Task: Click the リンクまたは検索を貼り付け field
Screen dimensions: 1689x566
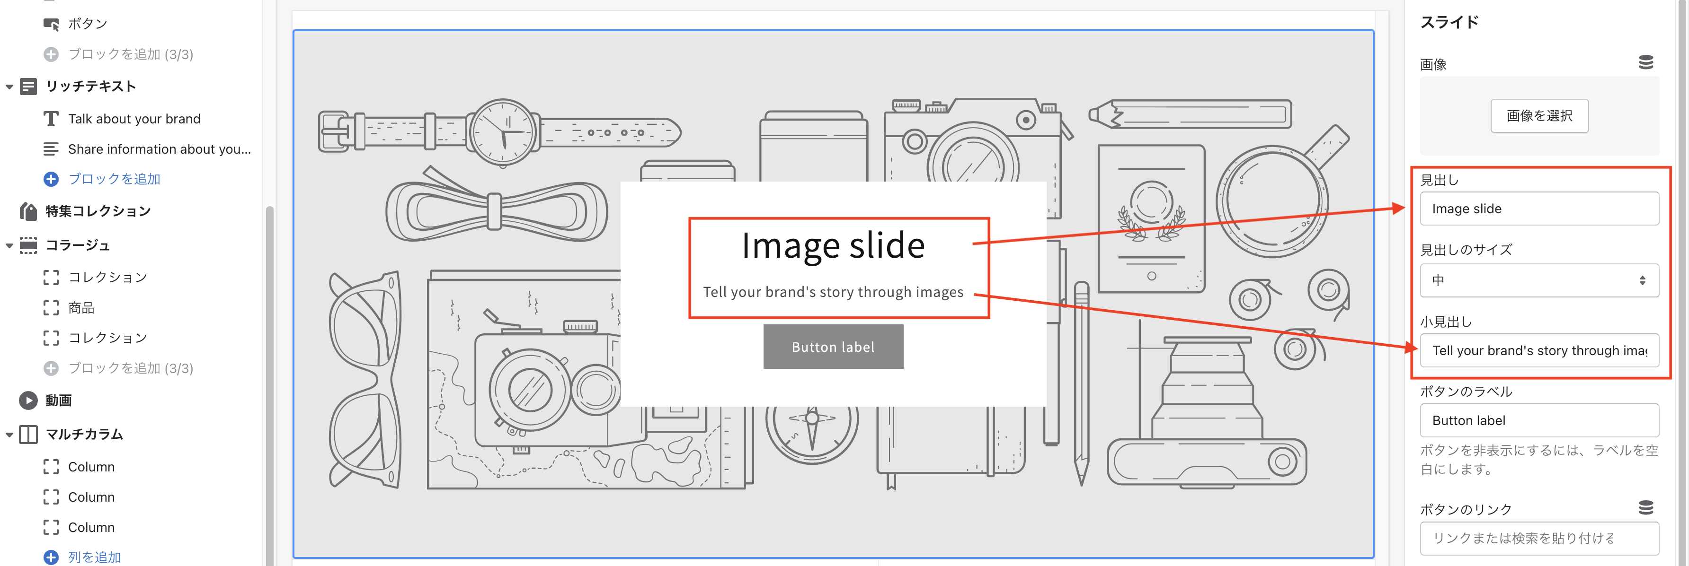Action: pyautogui.click(x=1539, y=537)
